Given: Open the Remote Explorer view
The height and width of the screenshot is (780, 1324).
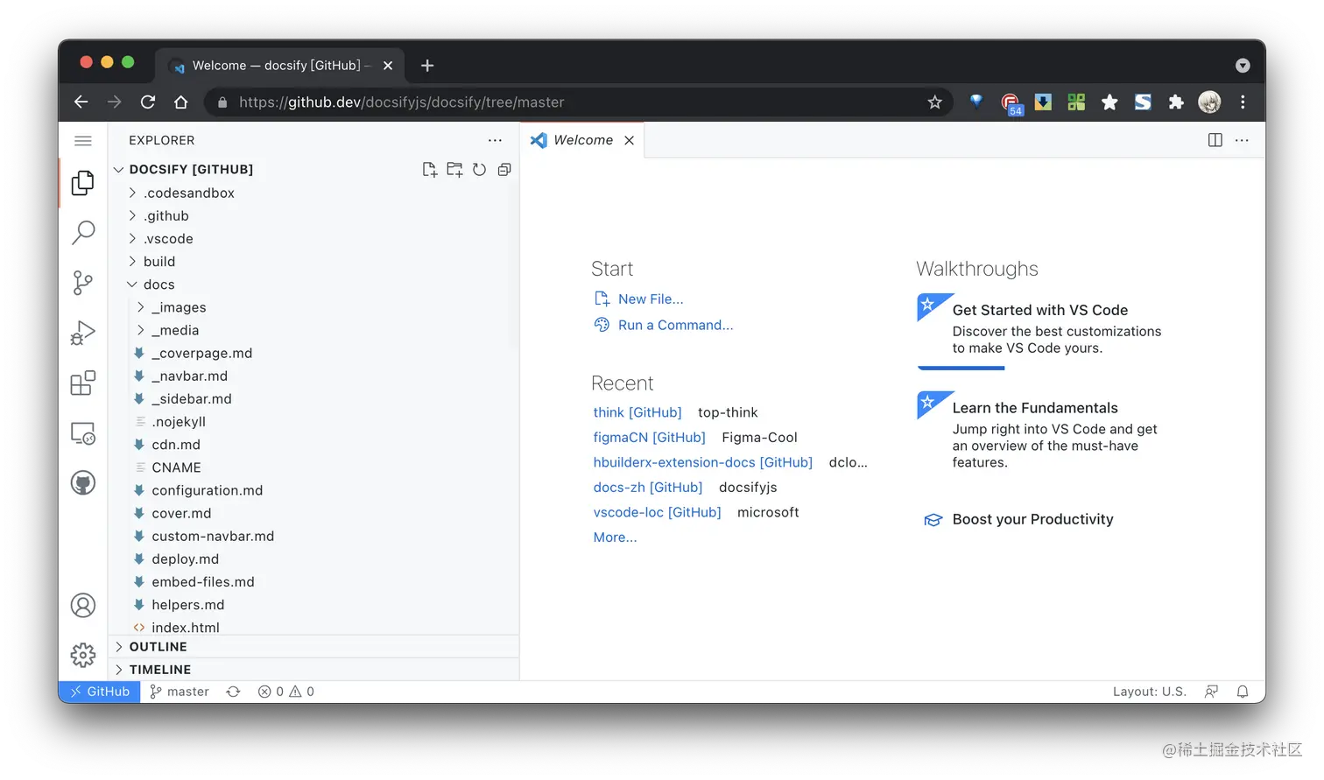Looking at the screenshot, I should pos(83,433).
